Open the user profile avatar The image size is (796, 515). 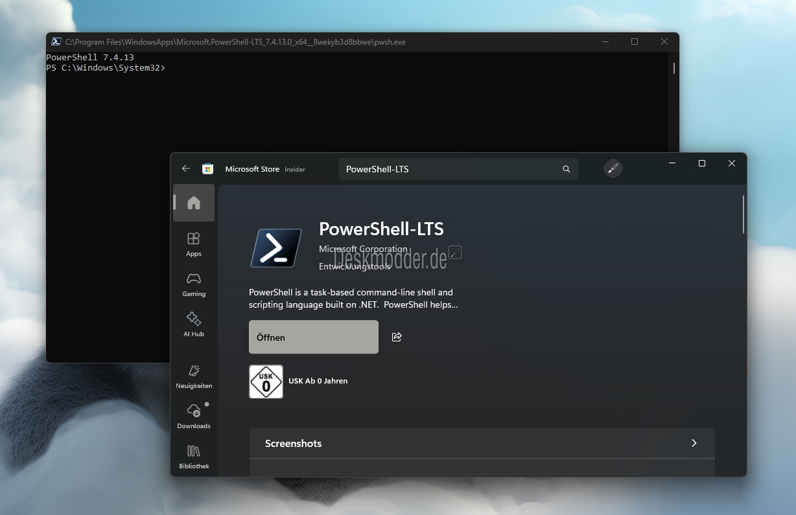point(613,168)
